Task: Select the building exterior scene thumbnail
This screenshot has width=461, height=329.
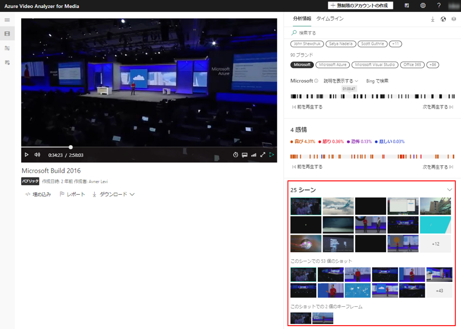Action: coord(435,206)
